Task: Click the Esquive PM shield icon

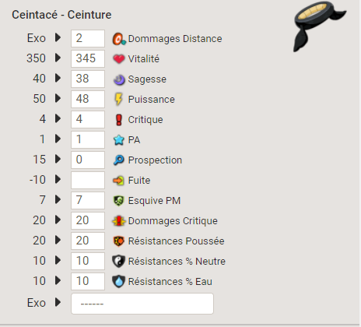Action: pyautogui.click(x=119, y=201)
